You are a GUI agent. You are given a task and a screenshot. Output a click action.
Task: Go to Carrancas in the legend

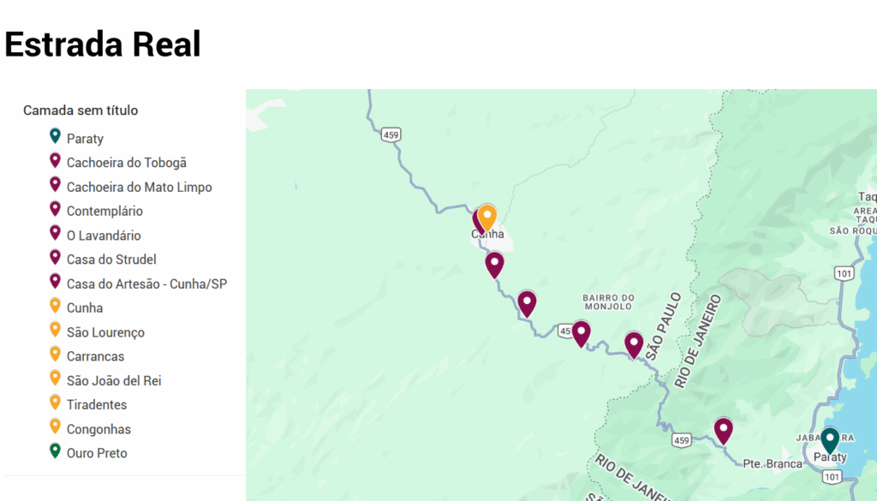95,356
